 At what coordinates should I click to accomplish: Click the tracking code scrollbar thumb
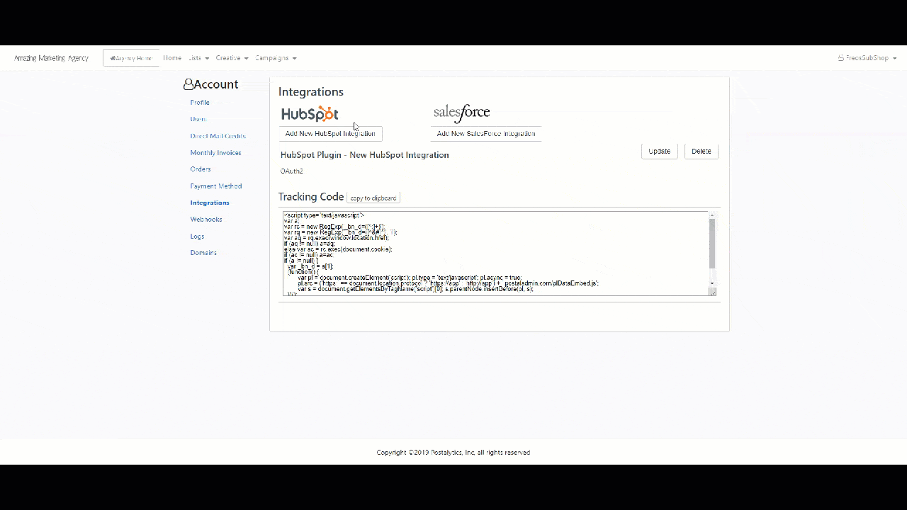pos(712,244)
